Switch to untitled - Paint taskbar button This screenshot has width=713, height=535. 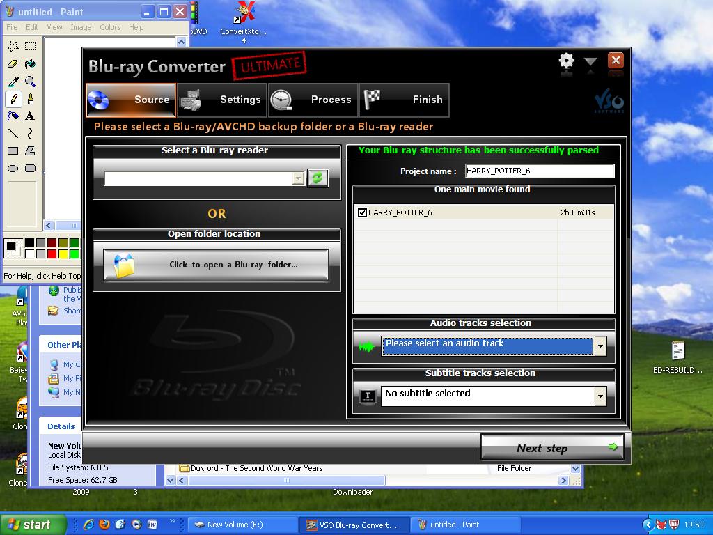pos(466,525)
